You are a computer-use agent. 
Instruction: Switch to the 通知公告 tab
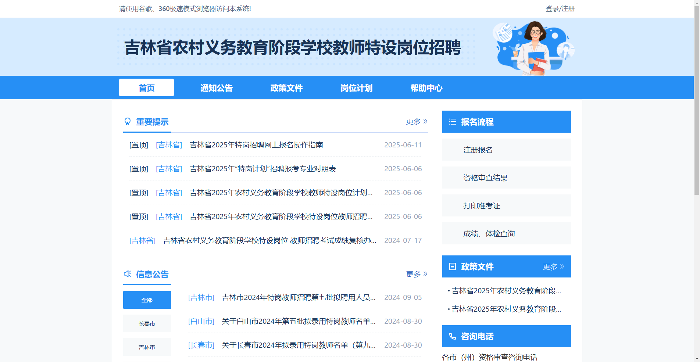216,87
